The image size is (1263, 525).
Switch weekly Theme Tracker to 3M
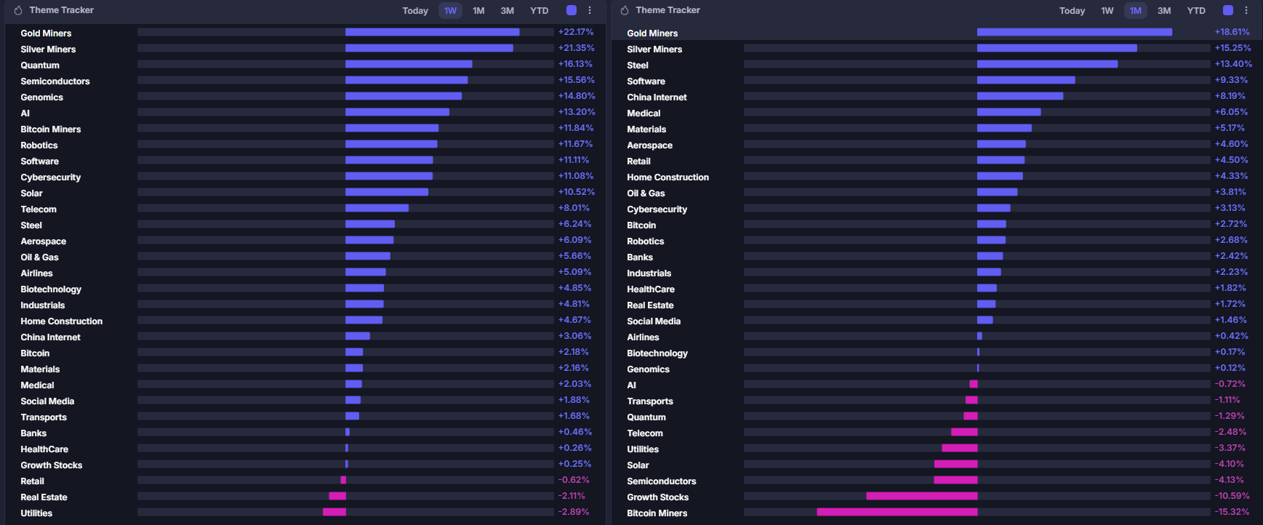click(x=508, y=11)
